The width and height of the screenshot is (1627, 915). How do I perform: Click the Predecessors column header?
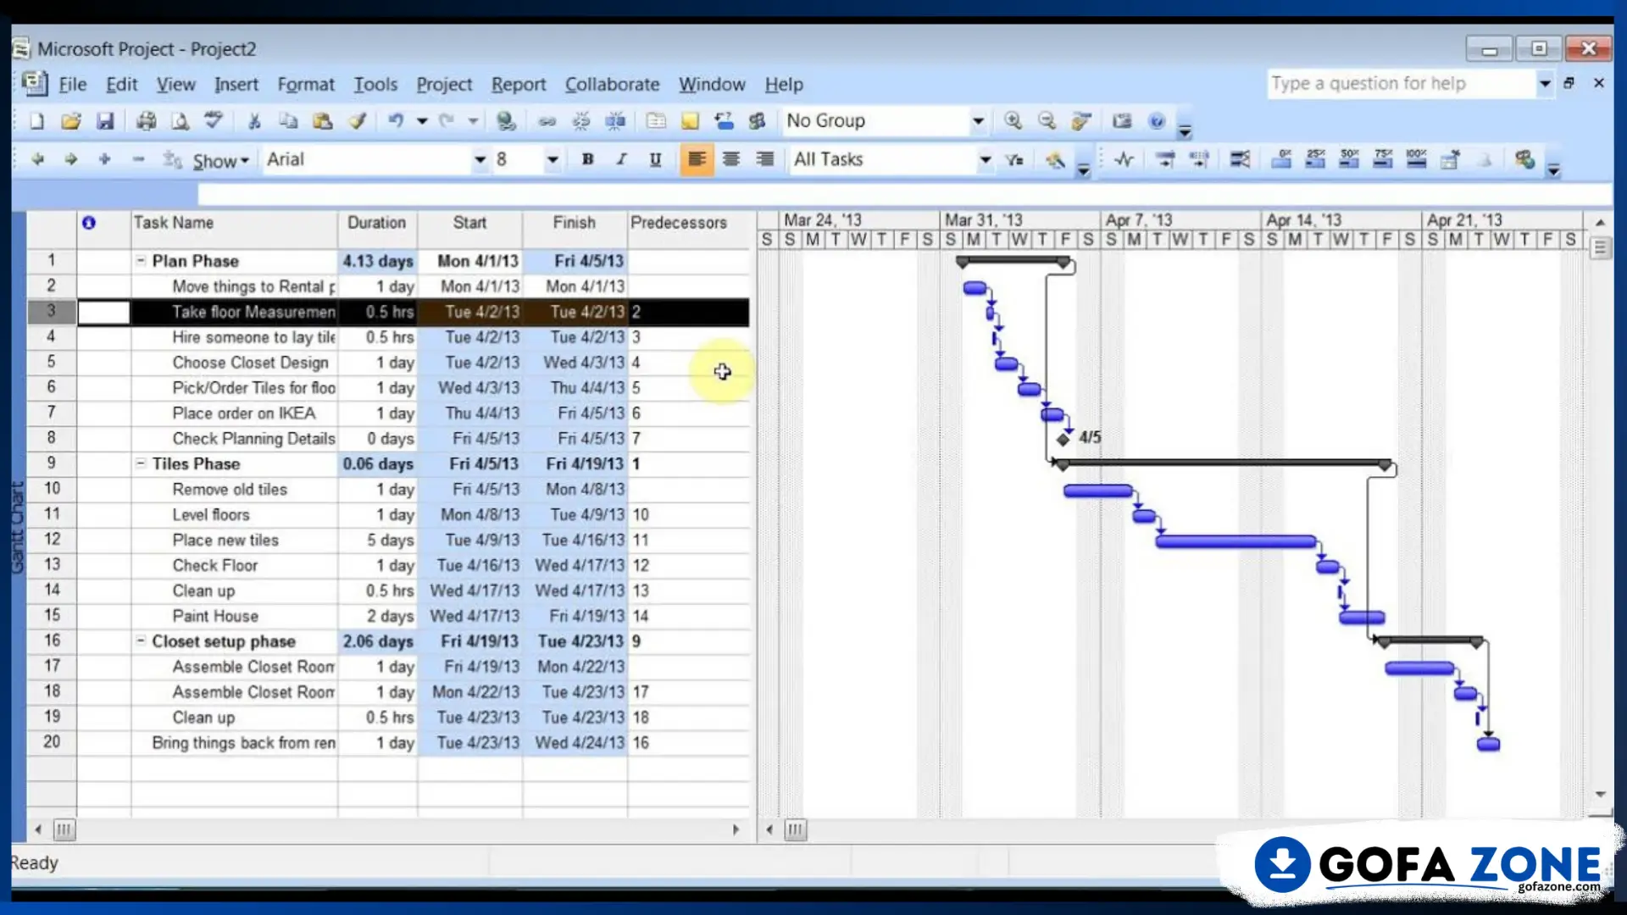688,228
